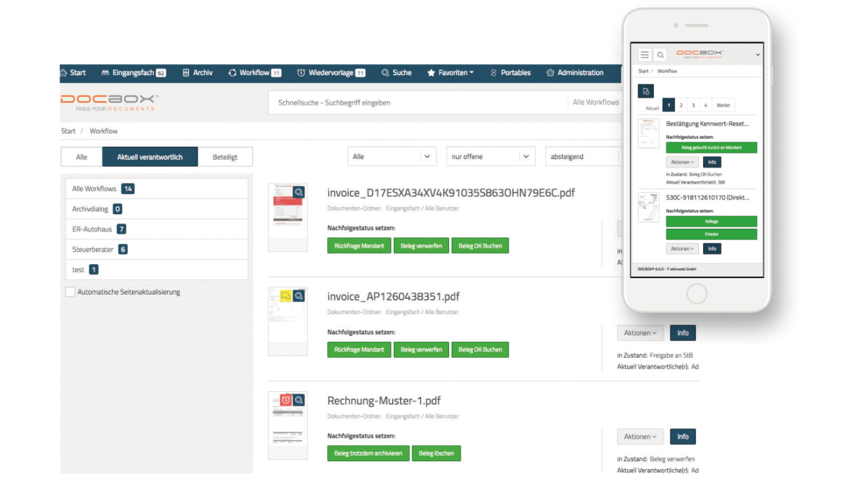The image size is (853, 479).
Task: Open Portables in the top navigation
Action: point(510,73)
